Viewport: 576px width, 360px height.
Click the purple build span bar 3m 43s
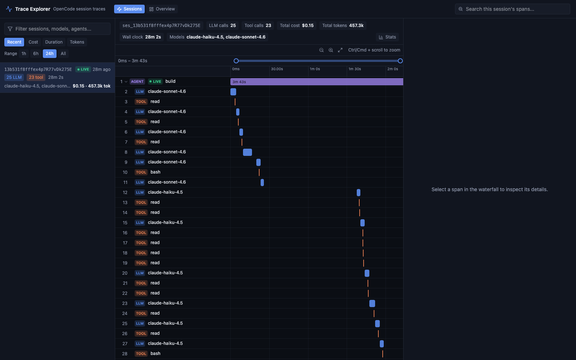317,82
